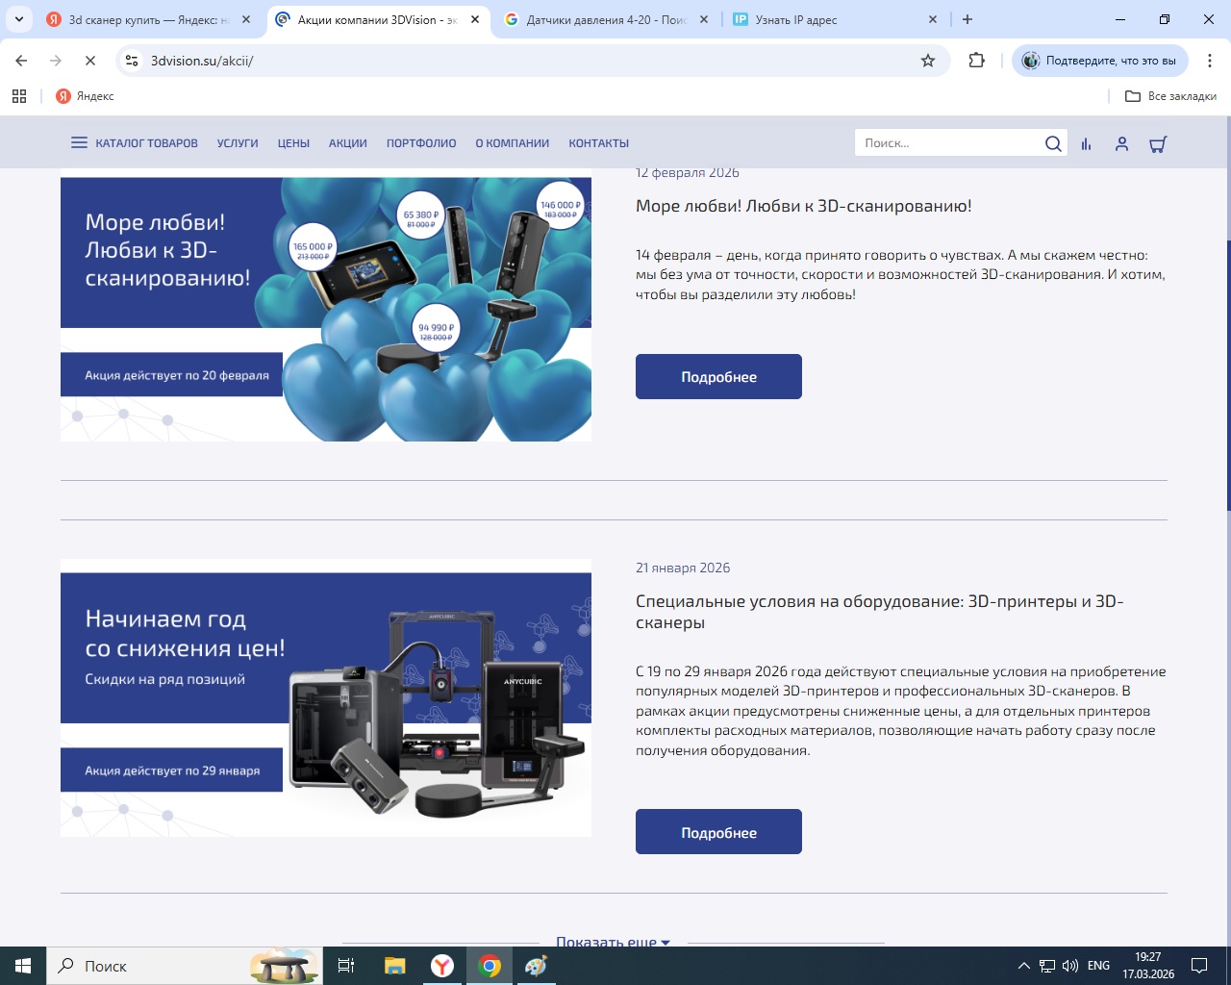Close the Yandex 3D scanner tab
The width and height of the screenshot is (1231, 985).
[246, 19]
